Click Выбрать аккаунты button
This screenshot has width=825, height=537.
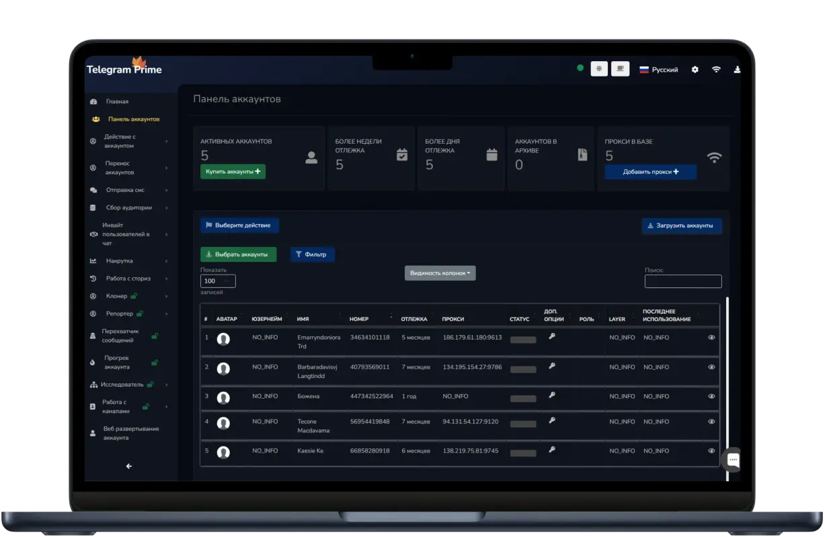(238, 254)
